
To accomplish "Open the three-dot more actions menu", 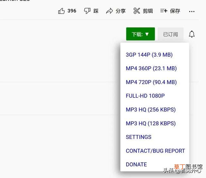I will point(192,12).
